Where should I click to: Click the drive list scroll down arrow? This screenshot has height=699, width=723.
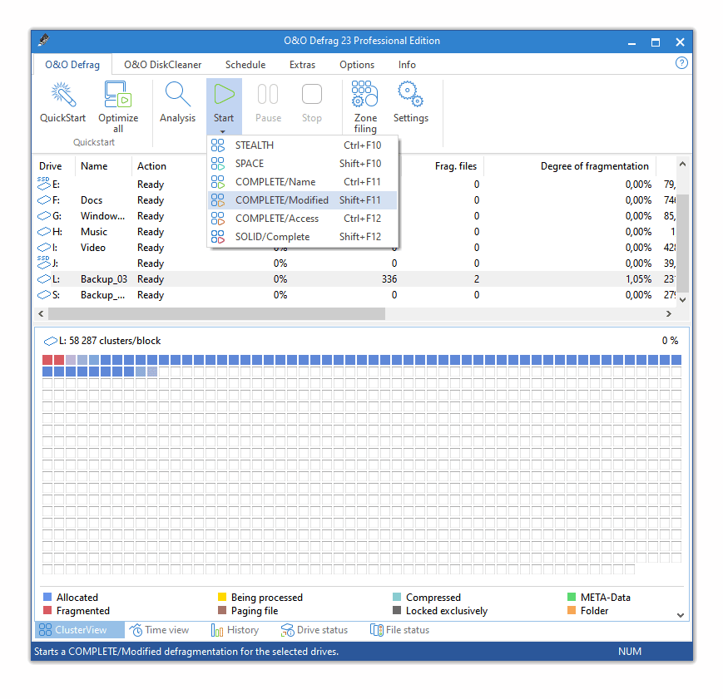pyautogui.click(x=683, y=299)
